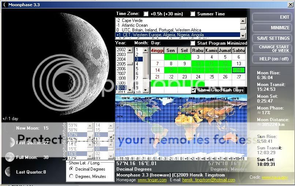Viewport: 295px width, 186px height.
Task: Click the moon icon in the title bar
Action: (x=4, y=5)
